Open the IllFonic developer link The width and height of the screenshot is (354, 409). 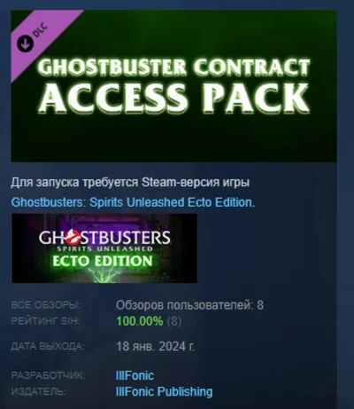135,375
